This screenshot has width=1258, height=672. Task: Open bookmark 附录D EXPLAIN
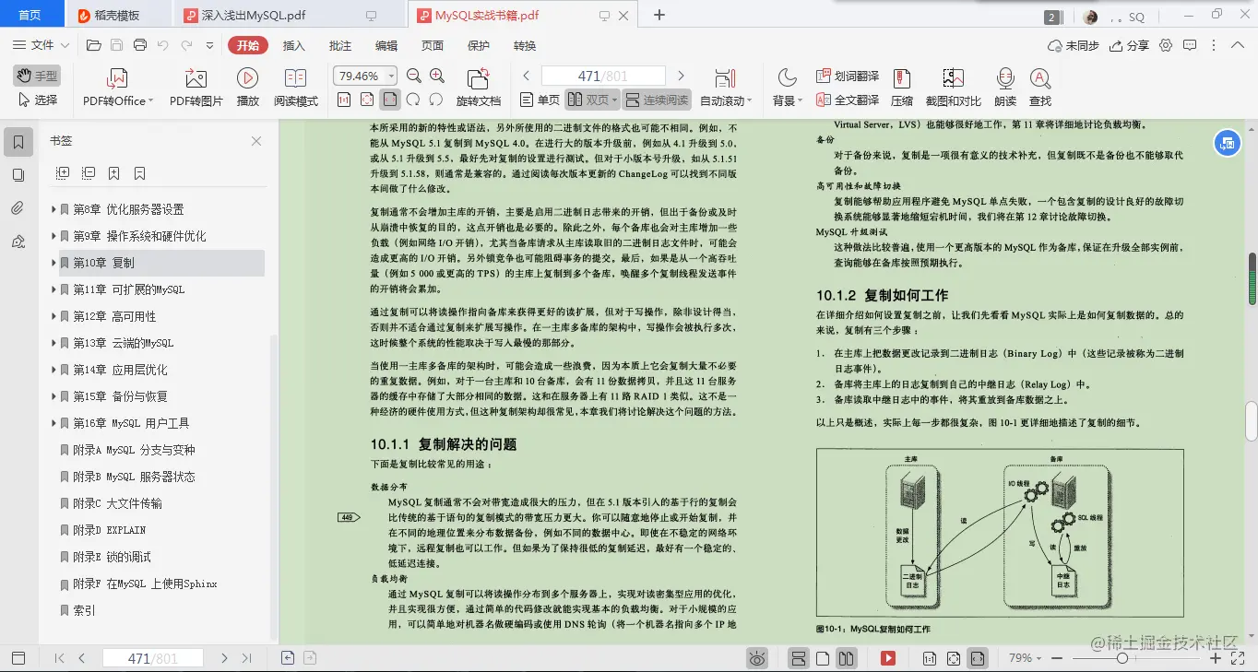[x=109, y=530]
